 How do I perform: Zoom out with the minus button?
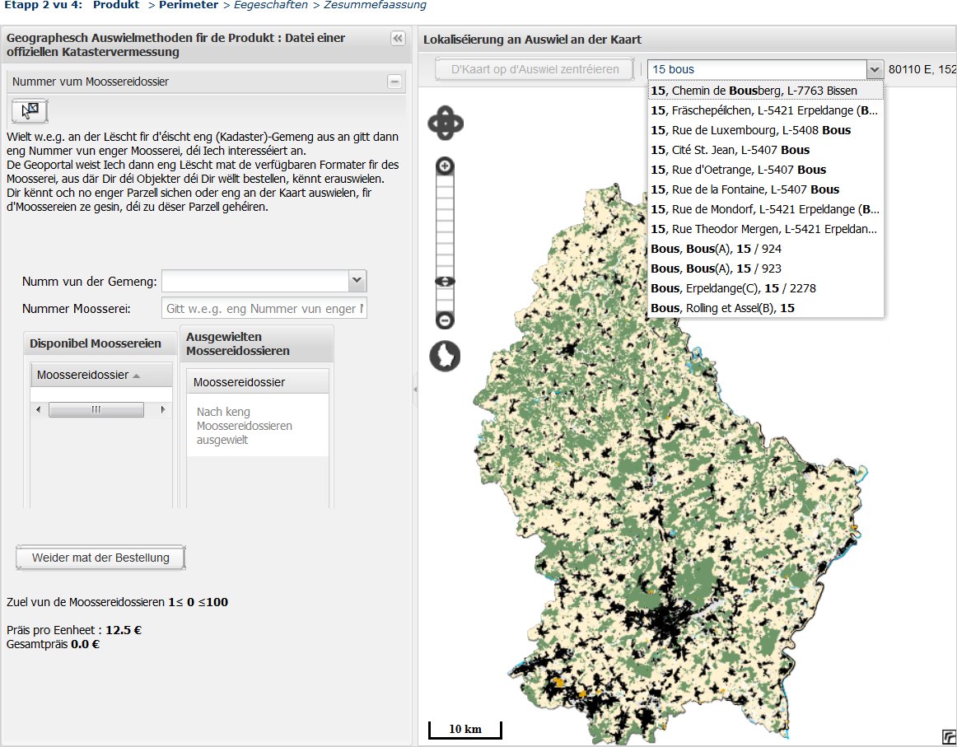(x=445, y=320)
